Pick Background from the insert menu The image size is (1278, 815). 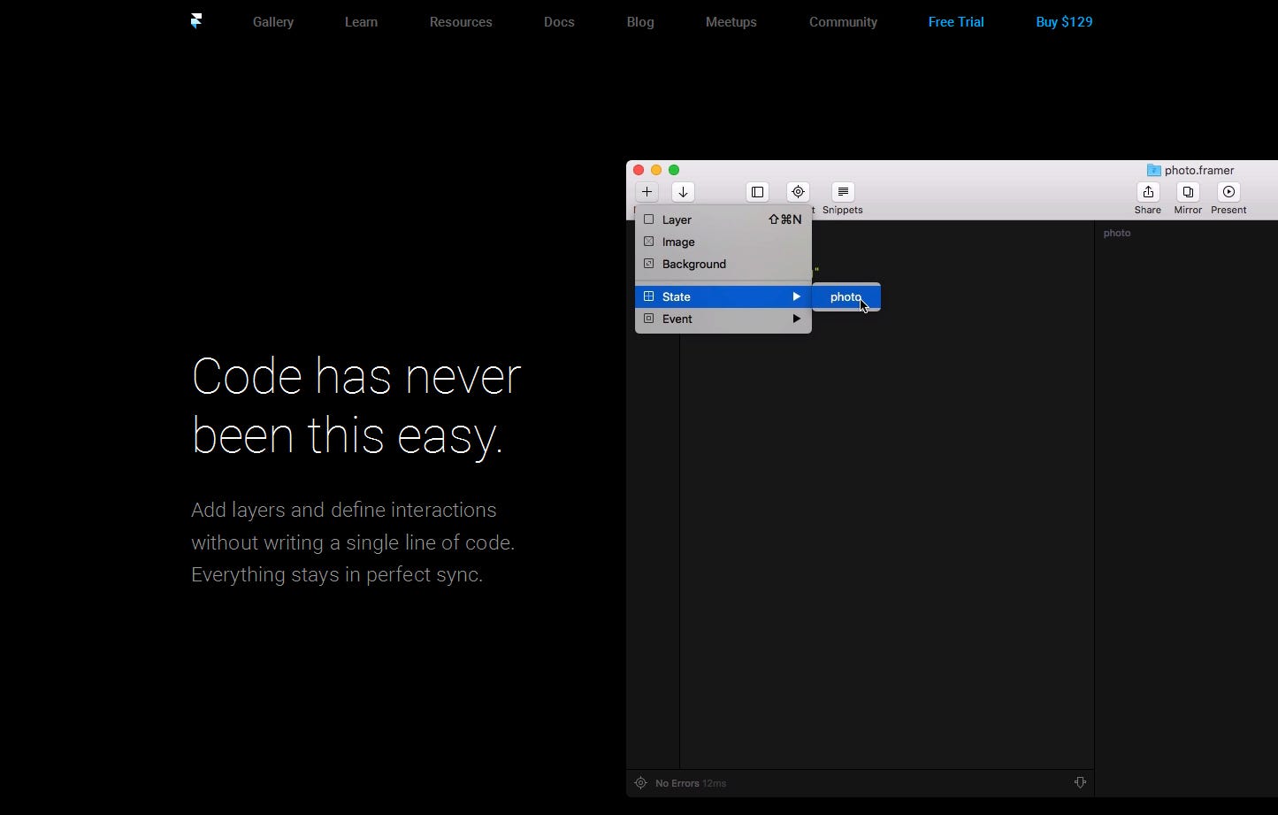(x=723, y=264)
